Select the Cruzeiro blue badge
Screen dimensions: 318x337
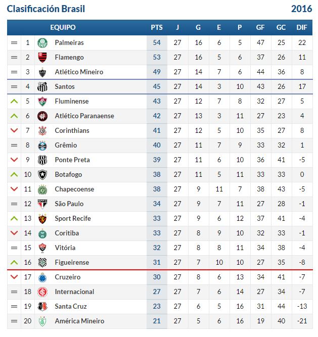42,277
